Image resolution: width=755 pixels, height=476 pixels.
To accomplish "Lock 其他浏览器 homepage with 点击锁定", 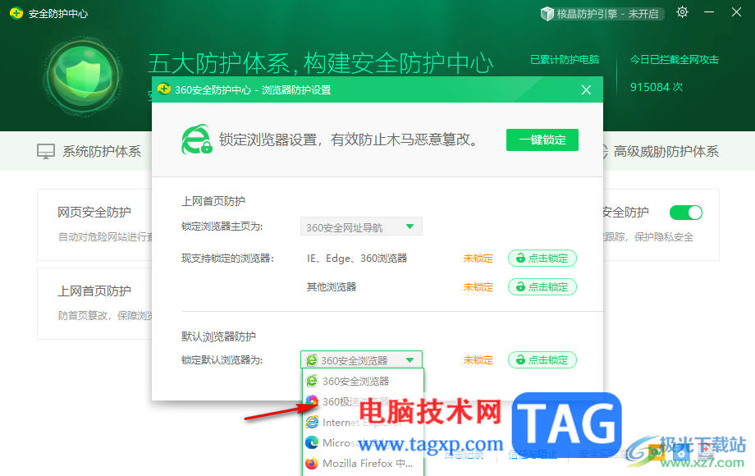I will [542, 287].
